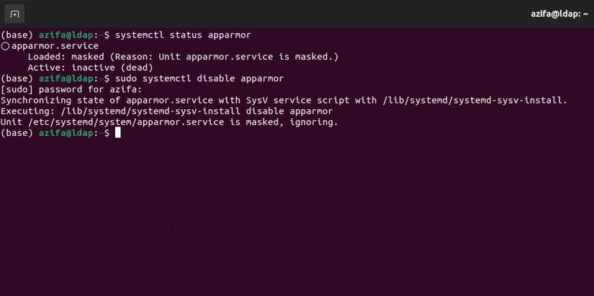
Task: Focus the terminal cursor at last prompt
Action: click(117, 133)
